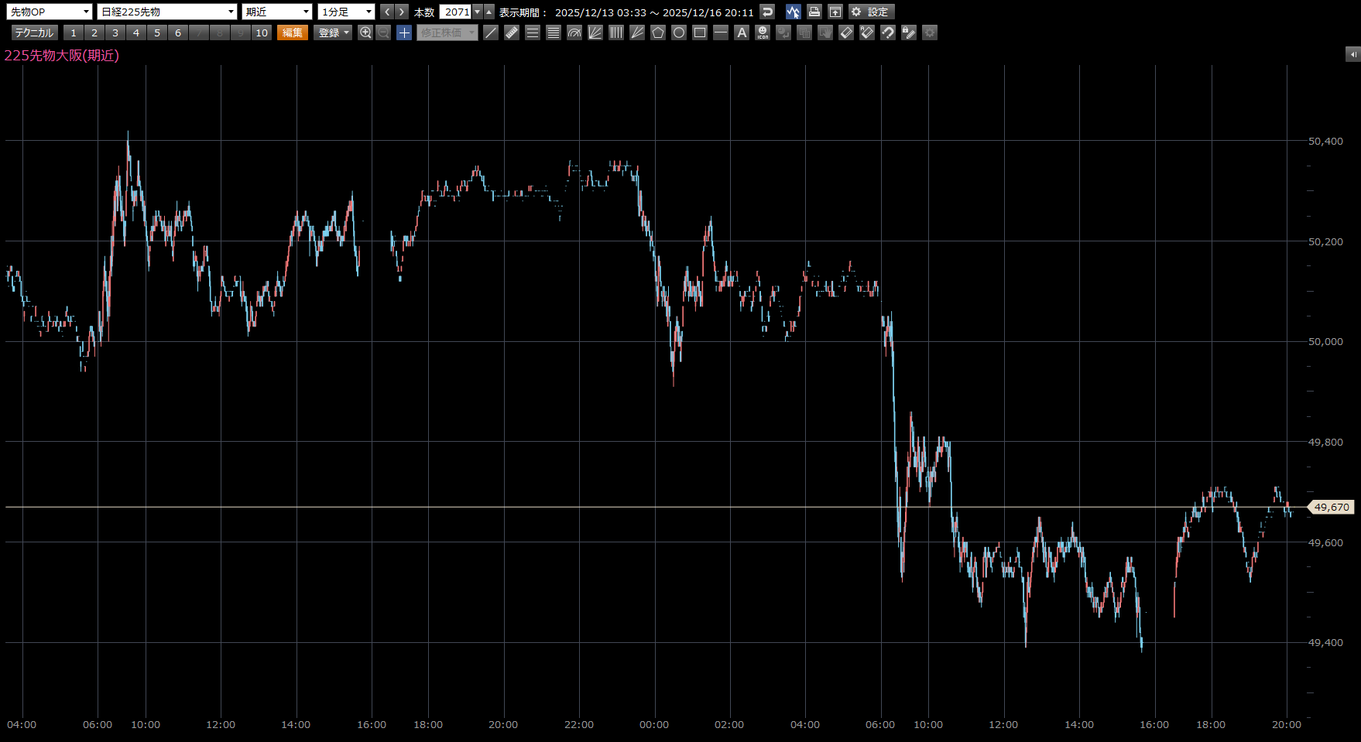Image resolution: width=1361 pixels, height=742 pixels.
Task: Select technical preset number 10
Action: tap(262, 32)
